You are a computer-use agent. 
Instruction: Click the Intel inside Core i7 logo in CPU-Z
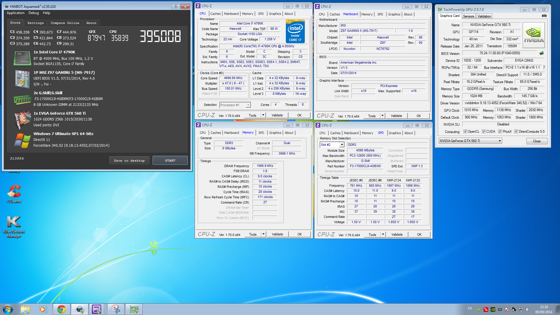tap(295, 31)
